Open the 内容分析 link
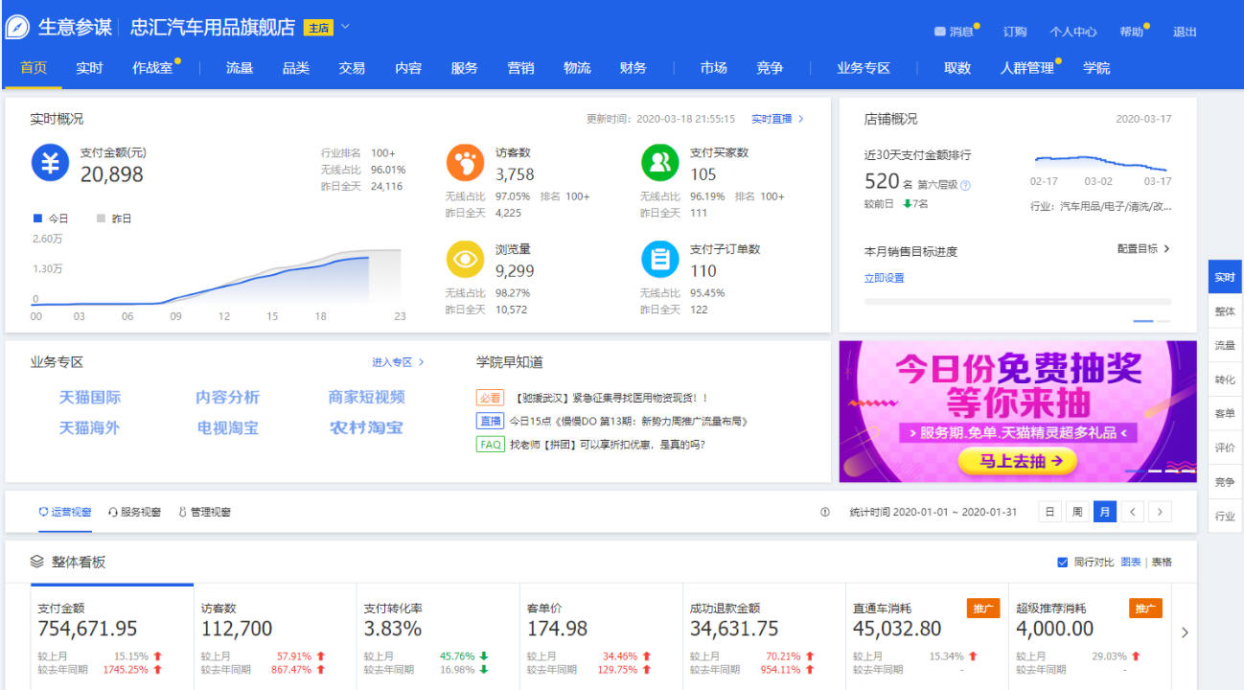Viewport: 1244px width, 690px height. tap(227, 397)
